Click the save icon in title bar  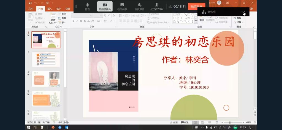click(31, 3)
